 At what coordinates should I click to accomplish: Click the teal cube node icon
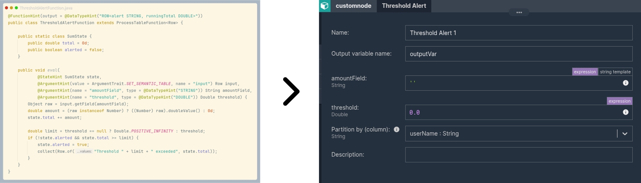click(325, 6)
